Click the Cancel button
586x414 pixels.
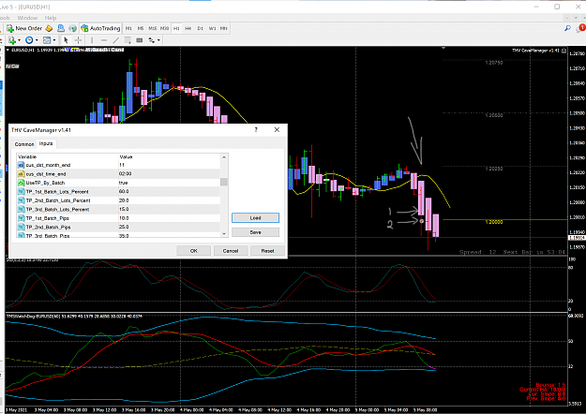tap(231, 251)
